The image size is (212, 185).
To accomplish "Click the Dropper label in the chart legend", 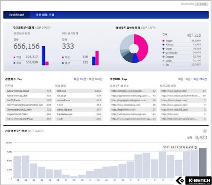I will pos(170,56).
